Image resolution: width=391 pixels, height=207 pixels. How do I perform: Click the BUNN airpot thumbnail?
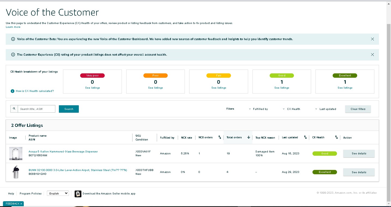click(x=16, y=172)
